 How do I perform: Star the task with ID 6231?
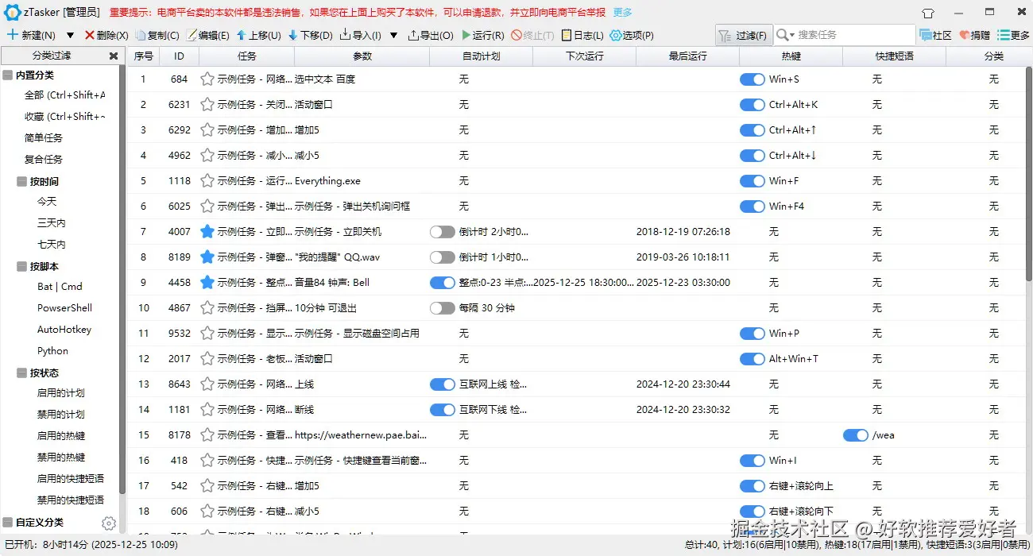(207, 105)
